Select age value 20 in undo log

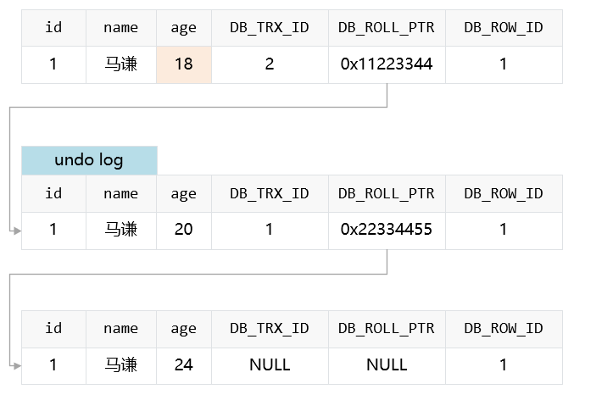(x=184, y=231)
